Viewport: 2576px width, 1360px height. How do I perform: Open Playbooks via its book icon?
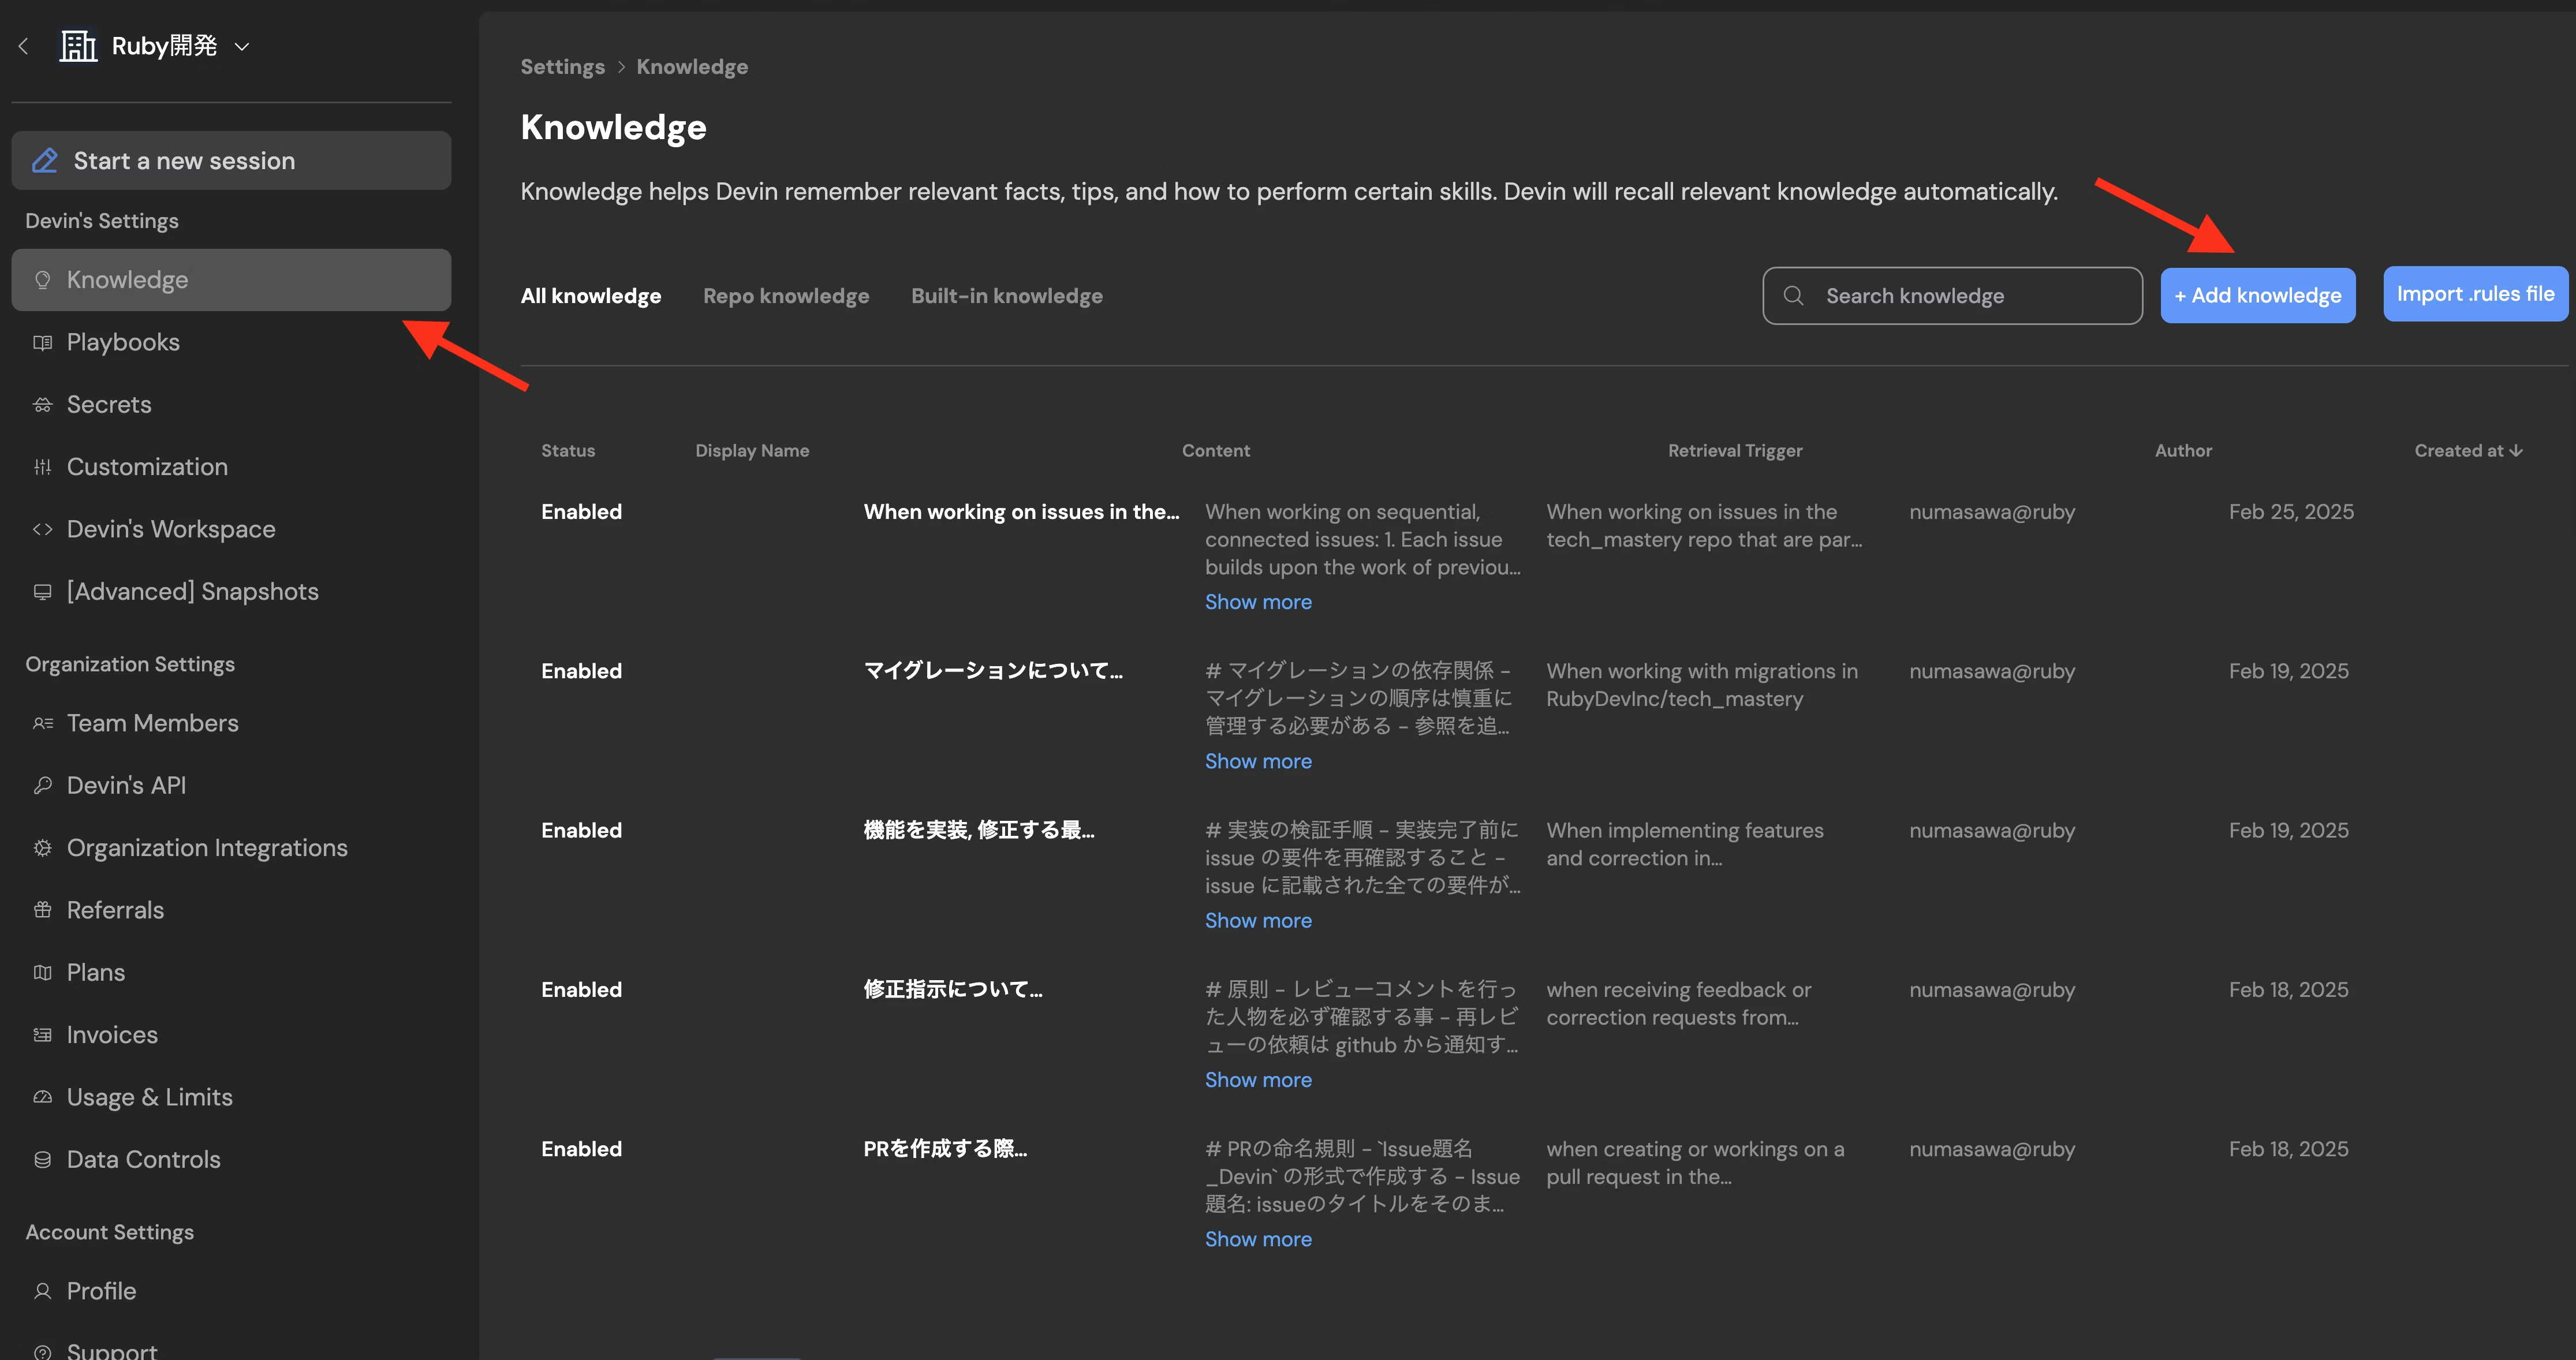[x=42, y=343]
